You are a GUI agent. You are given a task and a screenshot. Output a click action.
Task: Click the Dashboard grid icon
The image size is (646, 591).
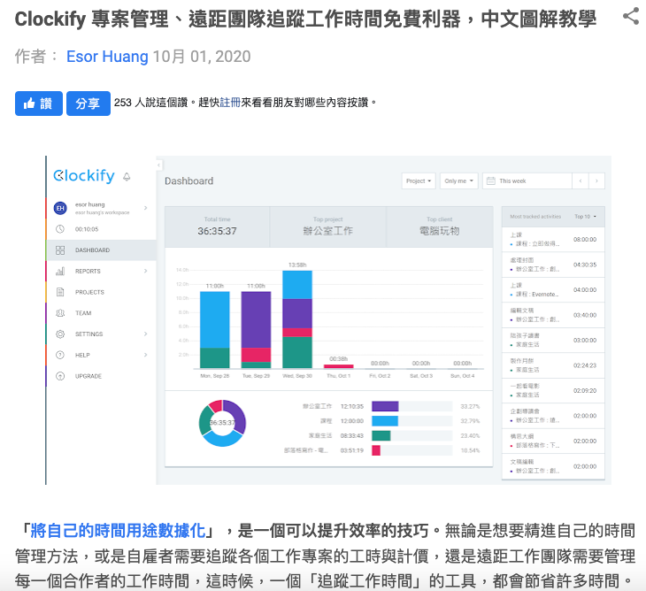tap(60, 250)
